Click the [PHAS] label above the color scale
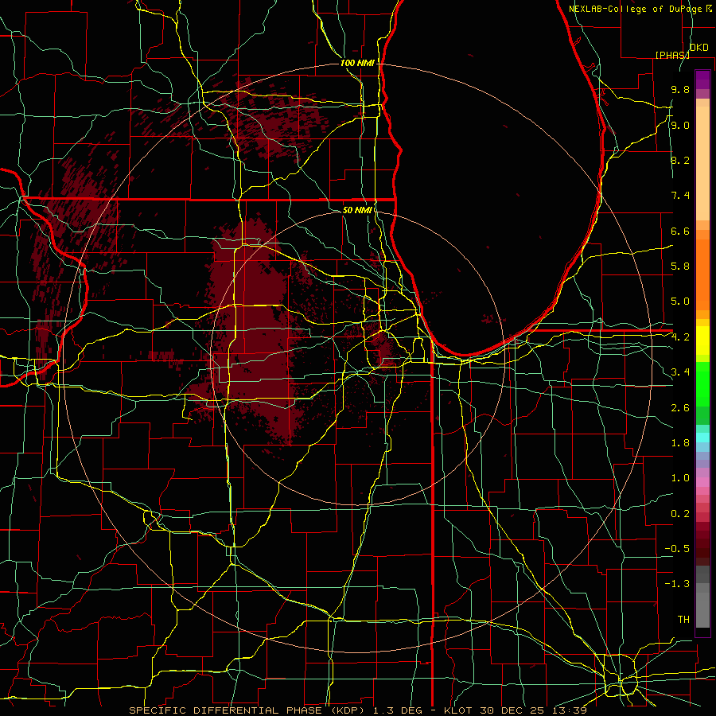Image resolution: width=716 pixels, height=716 pixels. pos(672,55)
